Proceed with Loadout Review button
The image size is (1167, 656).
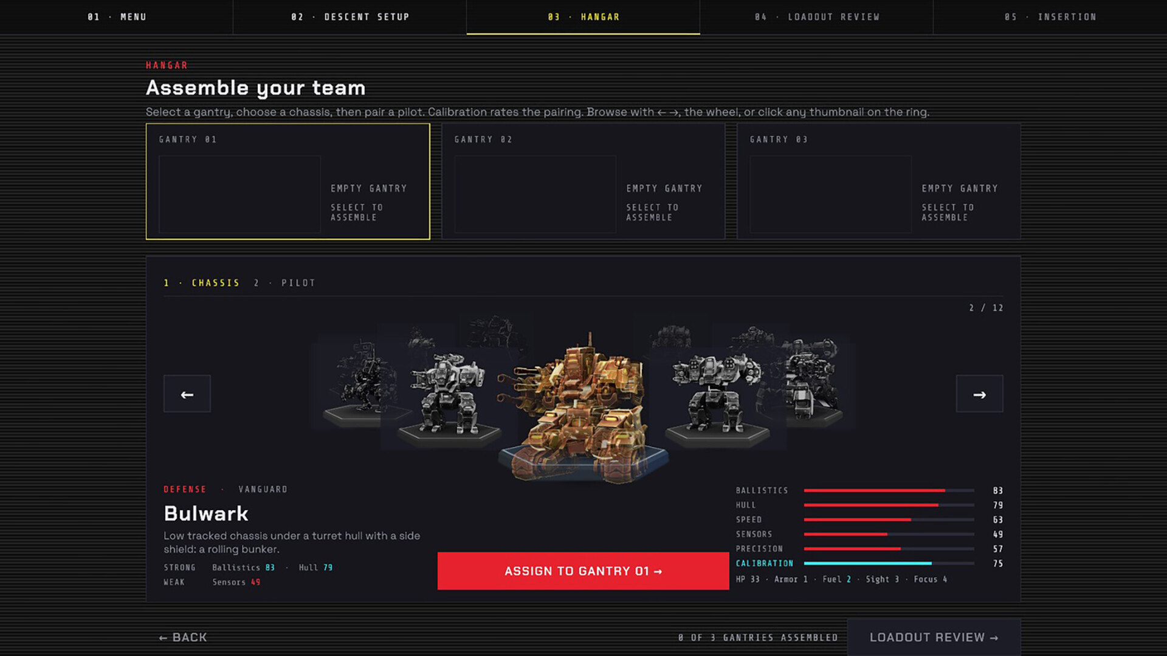pyautogui.click(x=934, y=637)
